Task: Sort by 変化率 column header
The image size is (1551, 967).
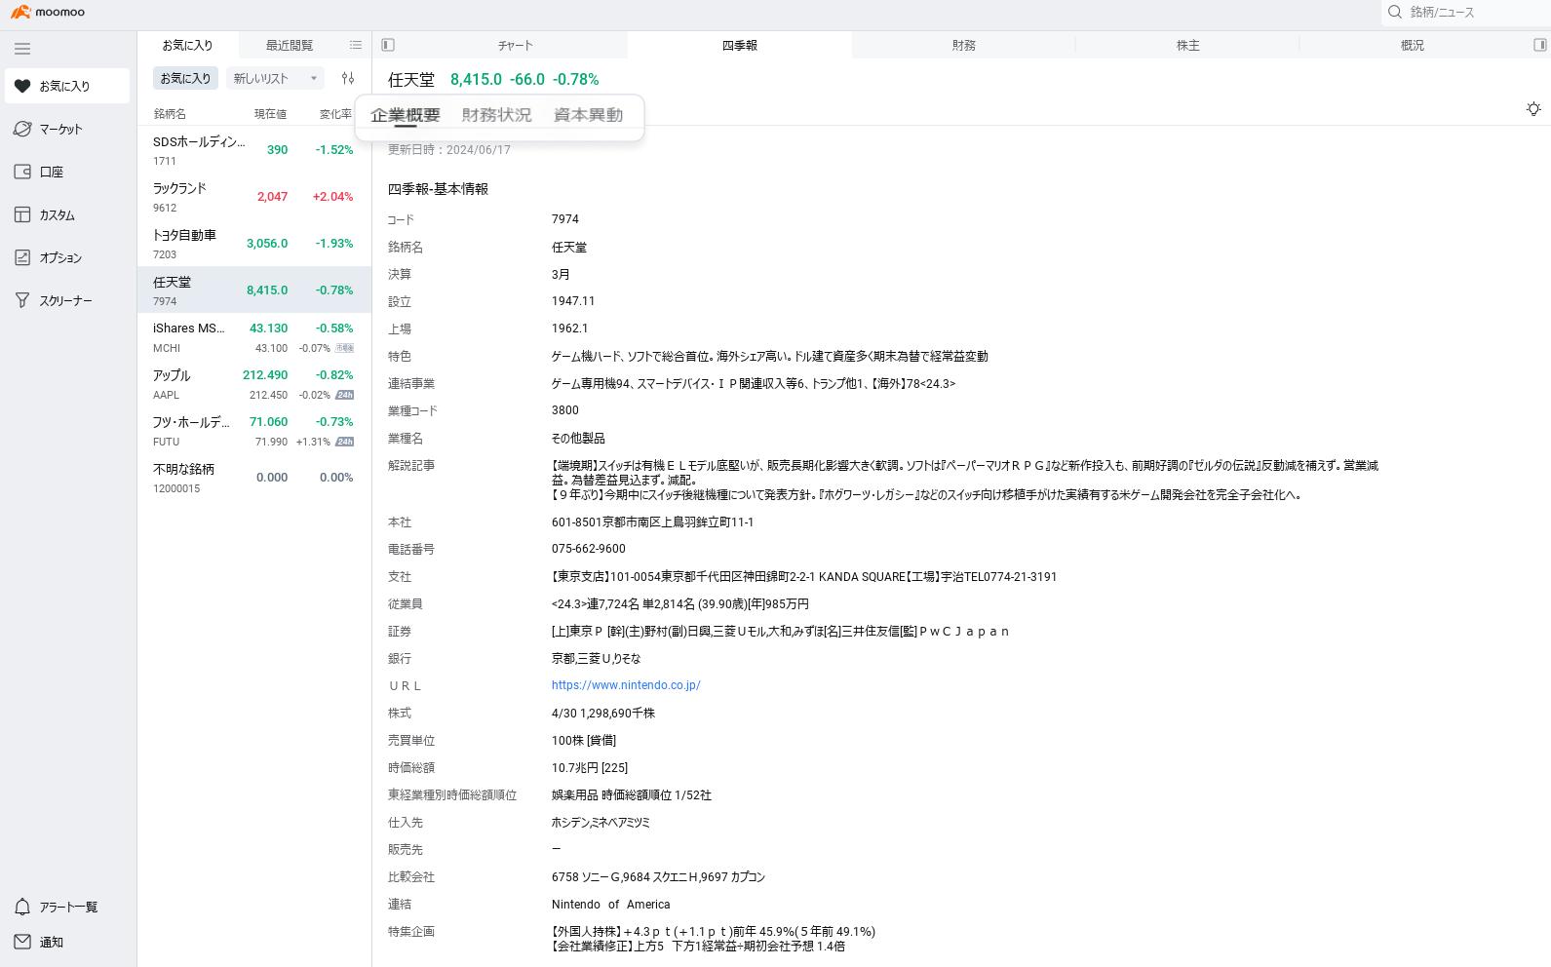Action: point(335,114)
